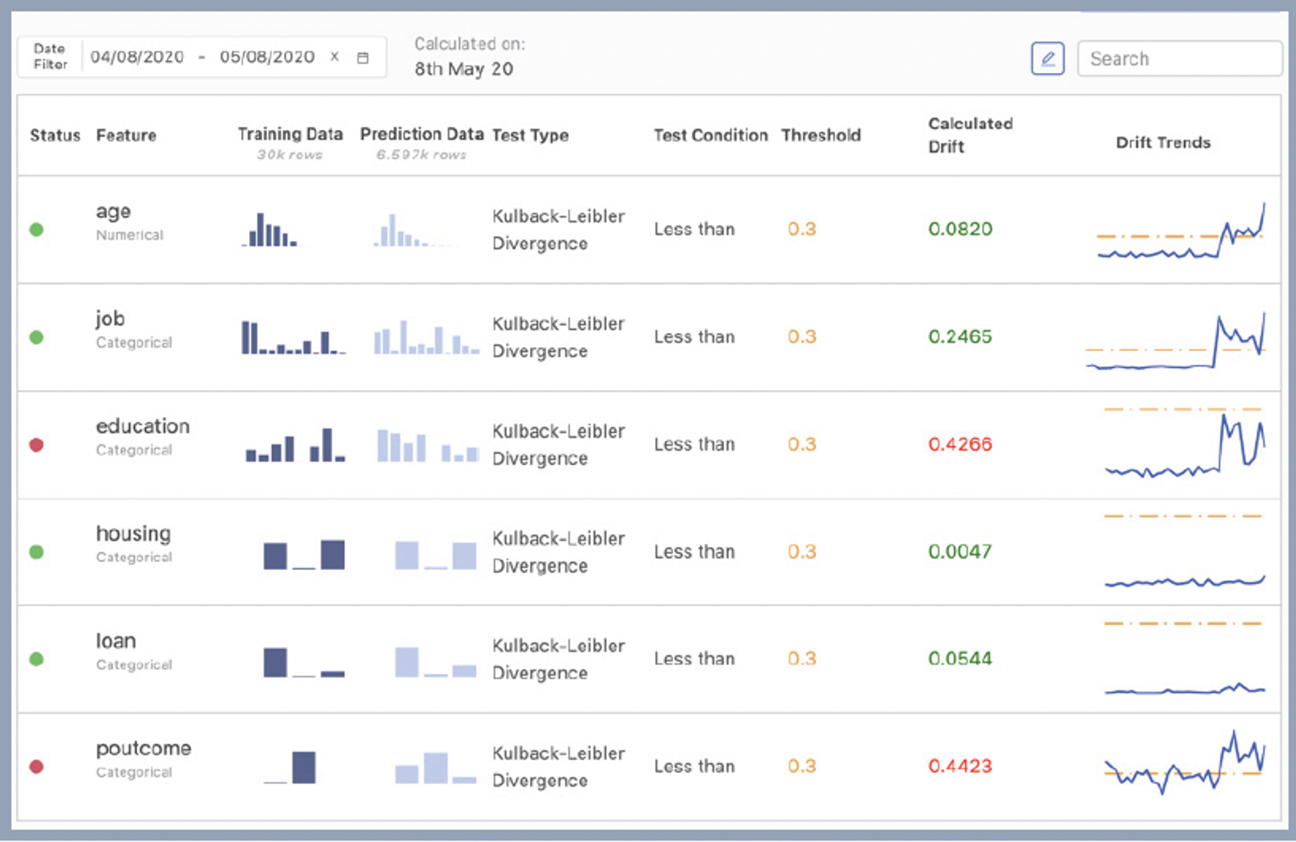Click the education training data histogram
Image resolution: width=1296 pixels, height=842 pixels.
click(295, 446)
